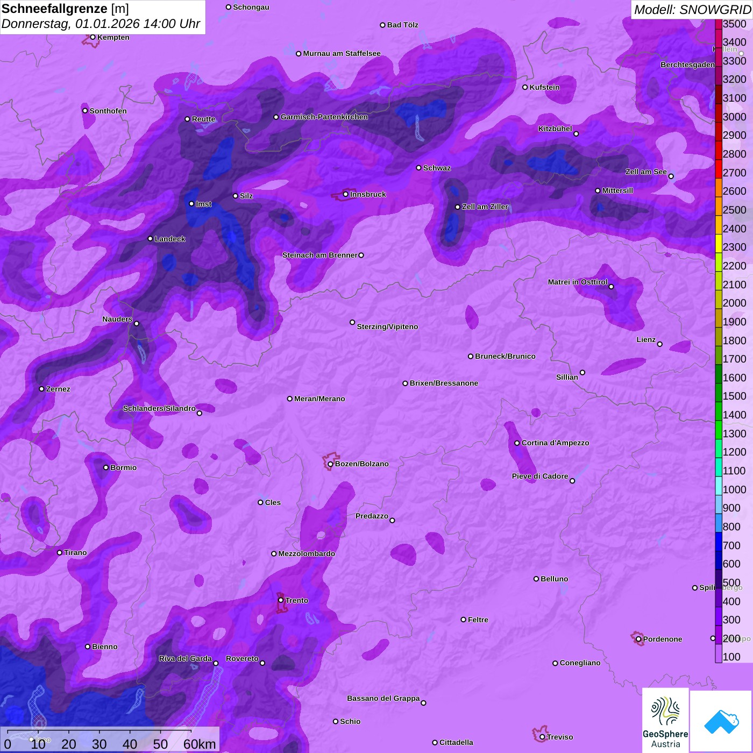The width and height of the screenshot is (753, 753).
Task: Click the "Murnau am Staffelsee" label
Action: click(x=342, y=53)
